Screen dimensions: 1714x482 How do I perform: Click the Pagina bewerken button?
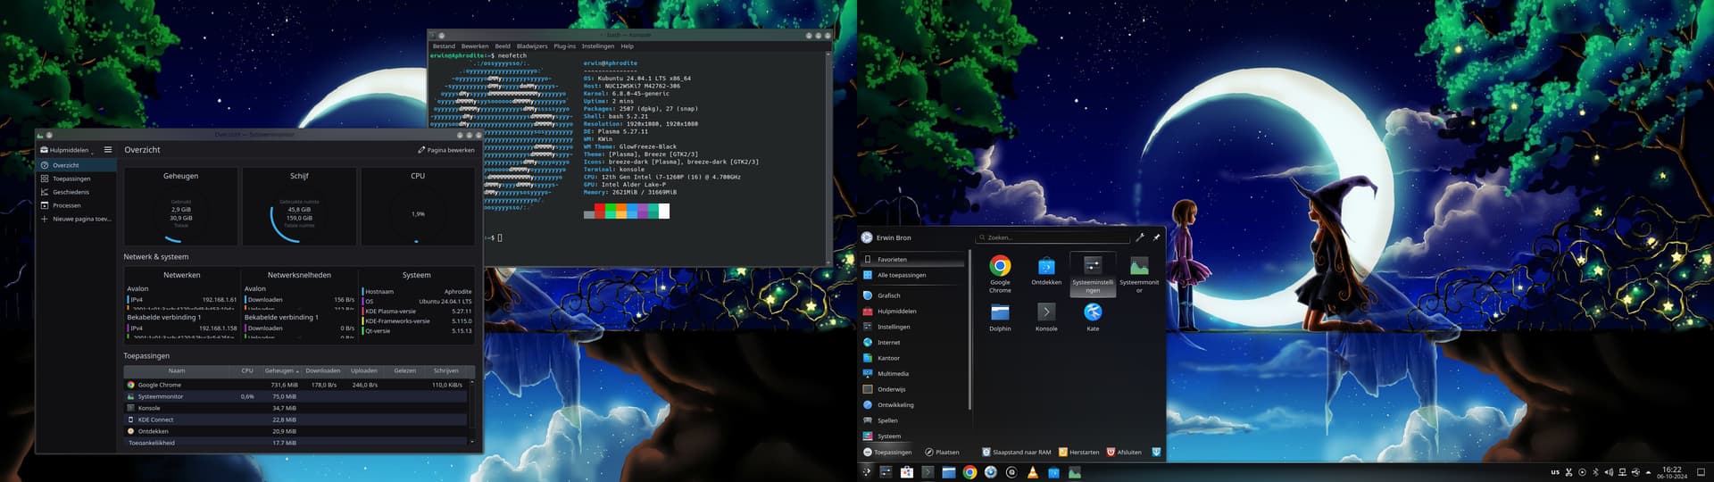(446, 150)
